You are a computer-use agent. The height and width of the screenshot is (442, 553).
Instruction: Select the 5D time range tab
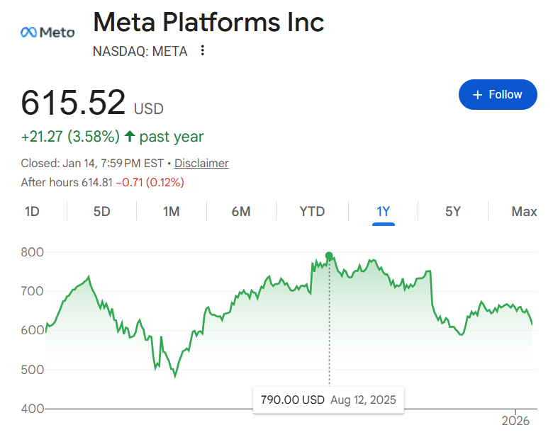click(102, 211)
